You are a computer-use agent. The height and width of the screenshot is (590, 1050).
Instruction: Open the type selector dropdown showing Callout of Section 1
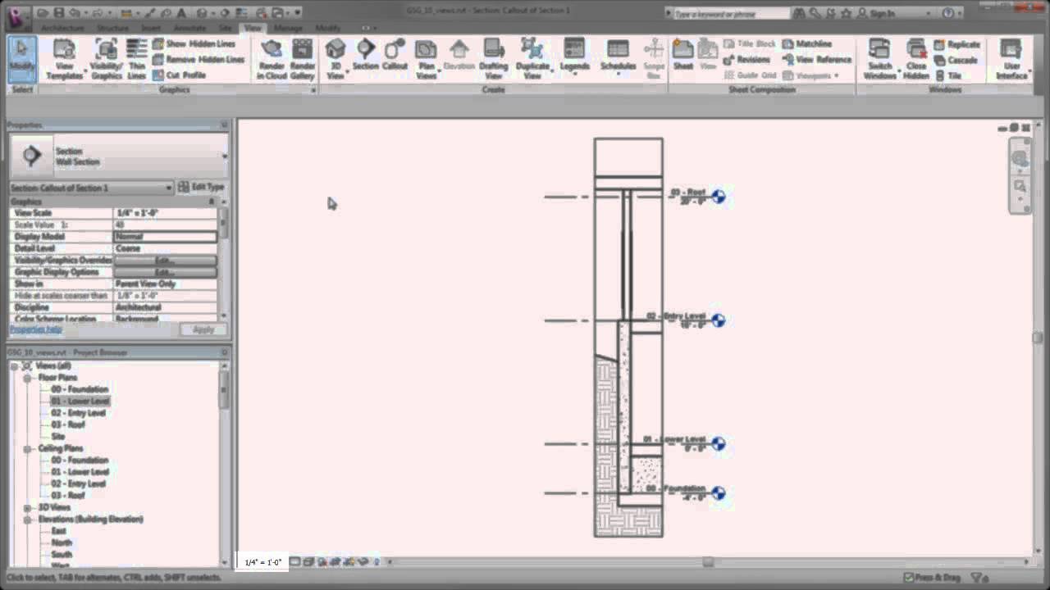point(170,188)
